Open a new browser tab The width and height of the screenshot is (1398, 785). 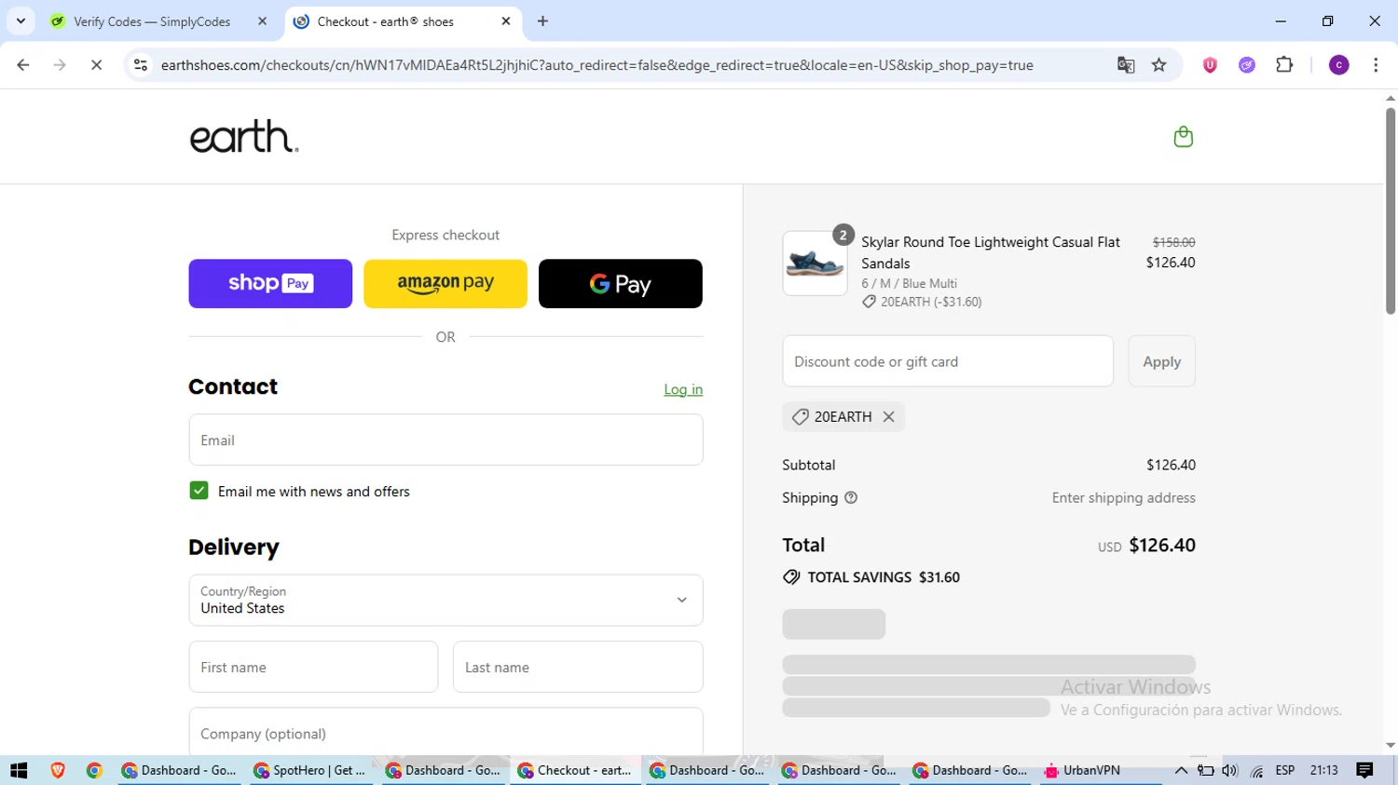click(x=542, y=21)
